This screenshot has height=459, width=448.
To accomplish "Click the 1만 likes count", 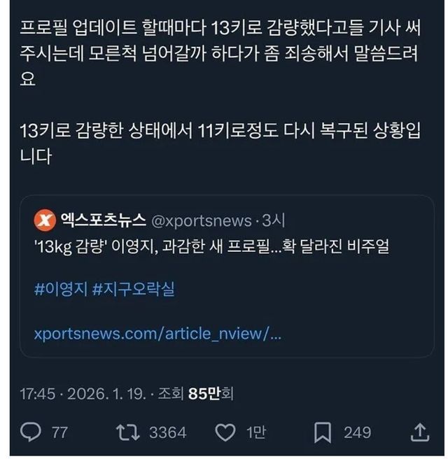I will point(255,433).
